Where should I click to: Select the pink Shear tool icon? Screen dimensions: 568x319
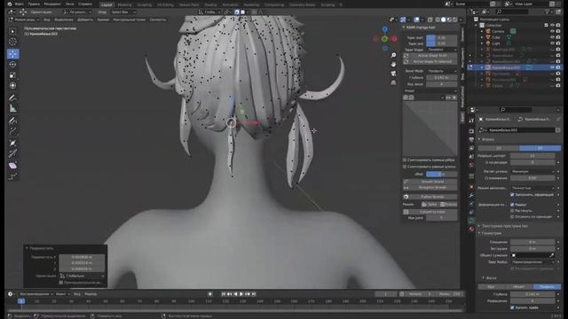tap(12, 166)
